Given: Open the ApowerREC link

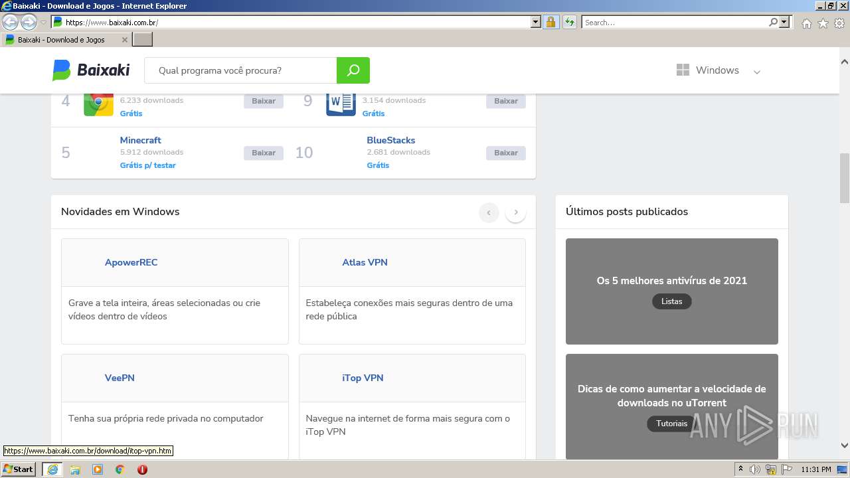Looking at the screenshot, I should 131,262.
